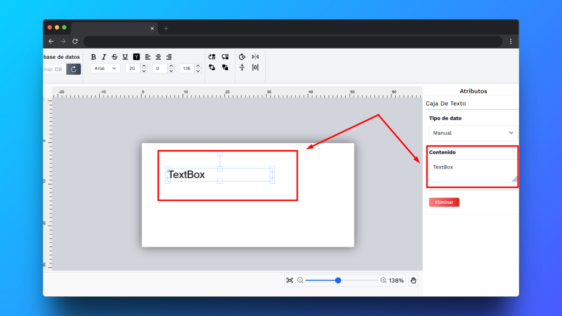Click the bring forward layer icon

(x=212, y=57)
